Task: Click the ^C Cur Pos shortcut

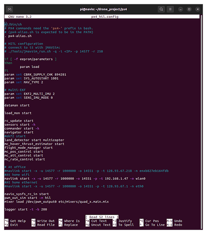Action: [x=149, y=221]
